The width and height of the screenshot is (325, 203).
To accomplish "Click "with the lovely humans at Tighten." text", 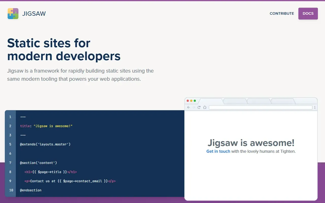I will point(264,151).
